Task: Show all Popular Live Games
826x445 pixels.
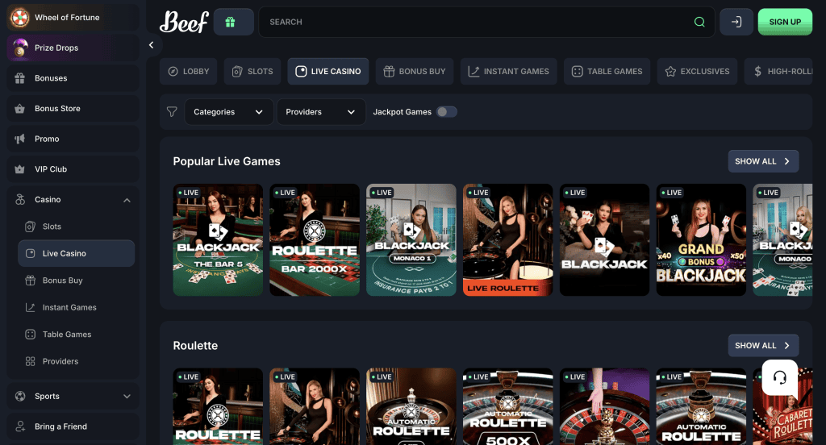Action: click(762, 161)
